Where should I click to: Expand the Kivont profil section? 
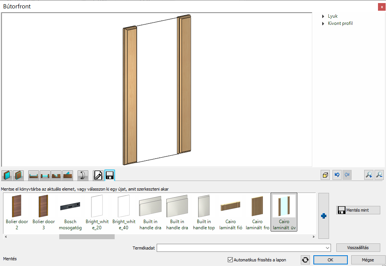324,24
